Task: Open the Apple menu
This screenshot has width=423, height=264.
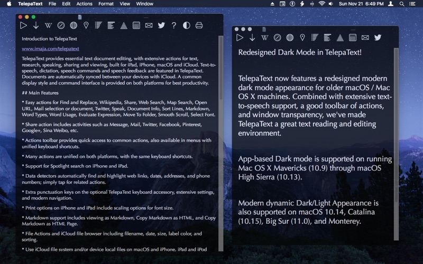Action: [9, 4]
